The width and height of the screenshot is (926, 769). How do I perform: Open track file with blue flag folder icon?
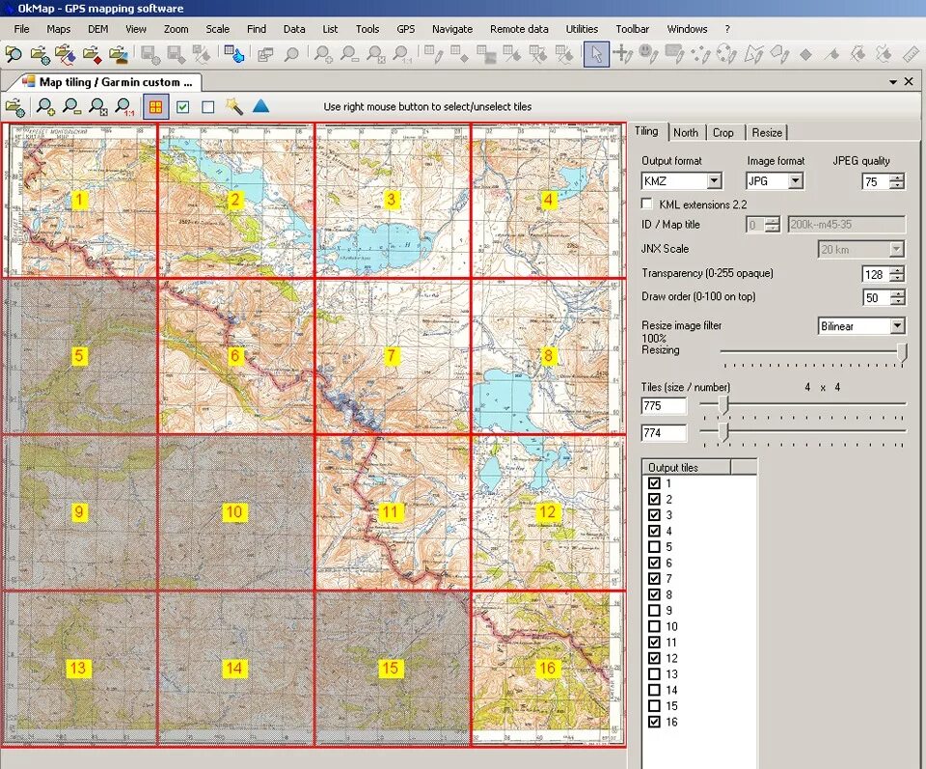point(65,54)
